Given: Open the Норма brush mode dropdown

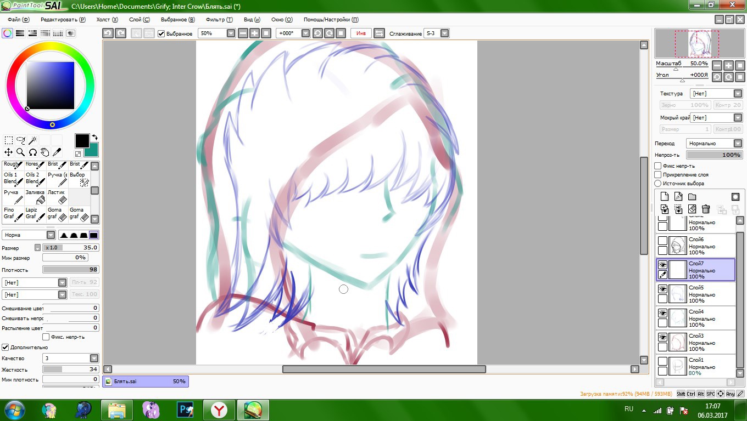Looking at the screenshot, I should click(51, 235).
